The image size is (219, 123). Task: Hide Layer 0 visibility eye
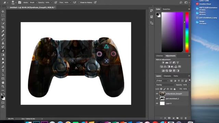point(157,104)
